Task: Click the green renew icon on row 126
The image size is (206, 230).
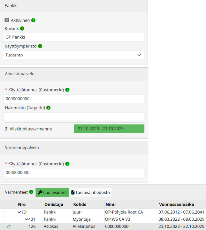Action: [9, 226]
